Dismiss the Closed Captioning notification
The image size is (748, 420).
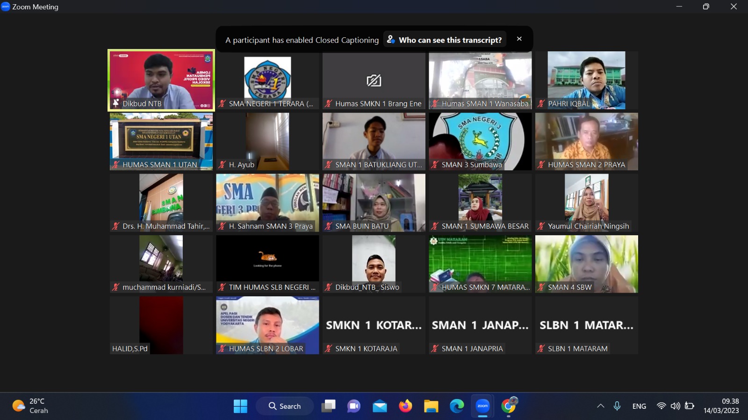[x=519, y=39]
